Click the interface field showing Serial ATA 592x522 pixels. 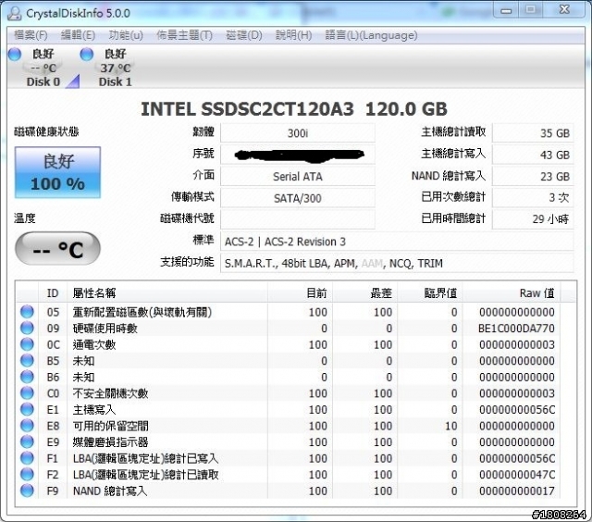pyautogui.click(x=298, y=177)
